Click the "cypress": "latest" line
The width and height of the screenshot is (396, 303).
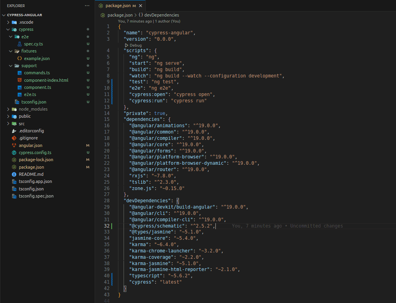click(155, 282)
